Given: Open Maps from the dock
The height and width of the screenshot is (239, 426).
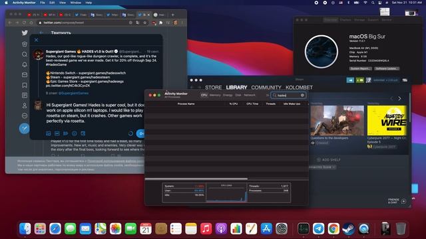Looking at the screenshot, I should click(x=101, y=228).
